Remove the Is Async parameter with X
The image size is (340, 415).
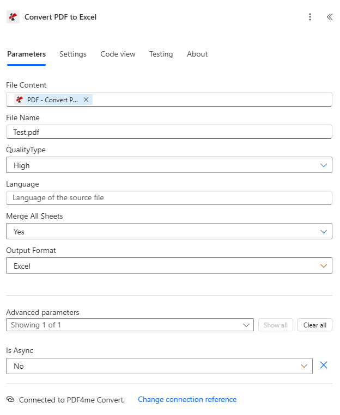coord(323,366)
